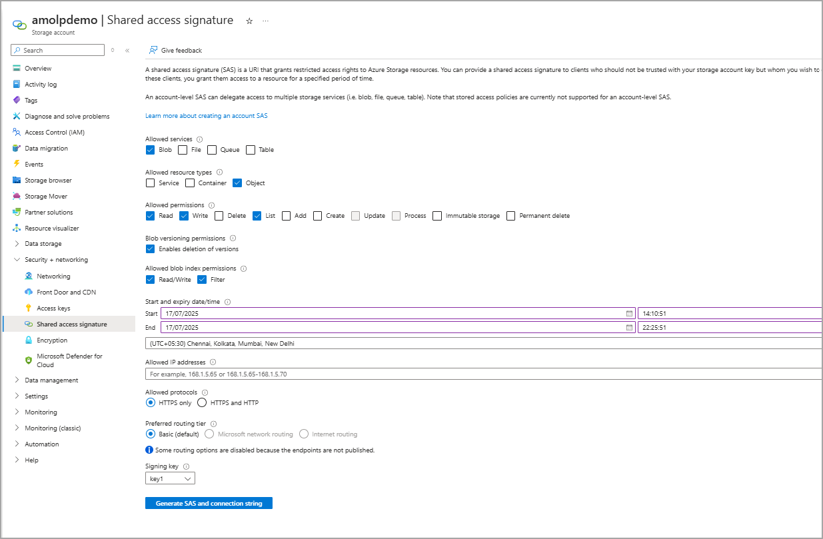Uncheck the Filter blob index permission
Viewport: 823px width, 539px height.
pyautogui.click(x=202, y=279)
